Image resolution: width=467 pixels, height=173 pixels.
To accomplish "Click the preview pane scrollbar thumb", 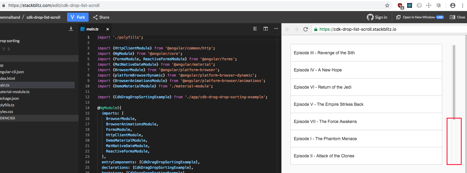I will point(454,82).
